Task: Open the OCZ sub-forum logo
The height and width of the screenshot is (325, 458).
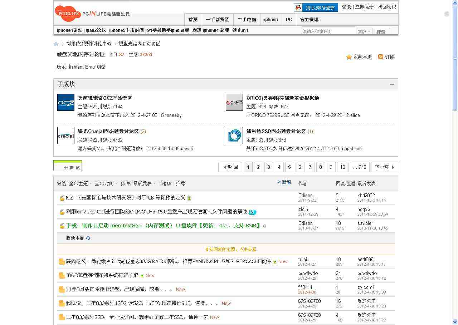Action: click(x=66, y=102)
